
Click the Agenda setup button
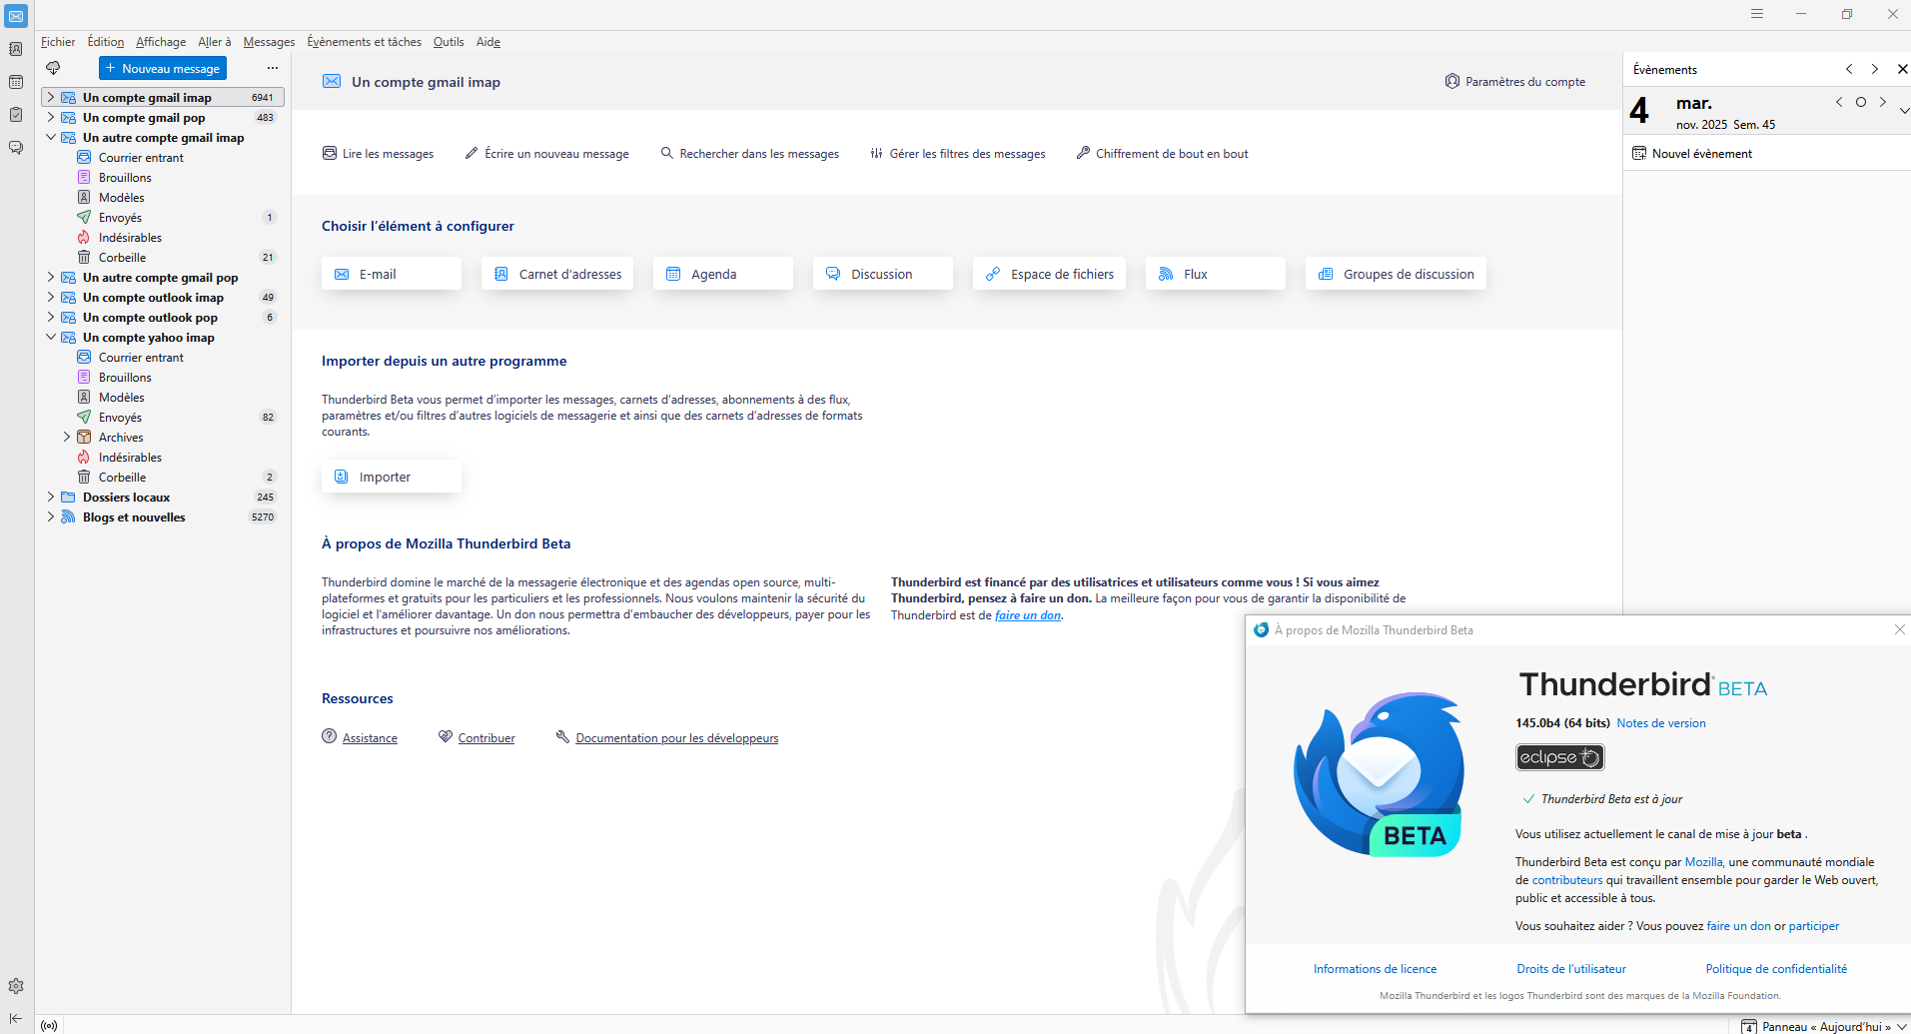(x=723, y=274)
